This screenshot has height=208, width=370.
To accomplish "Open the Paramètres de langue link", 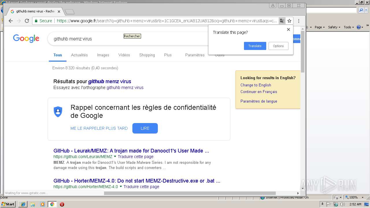I will coord(259,101).
